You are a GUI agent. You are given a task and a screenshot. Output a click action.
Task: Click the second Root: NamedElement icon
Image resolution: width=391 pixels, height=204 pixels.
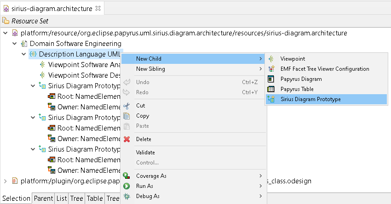[x=52, y=128]
